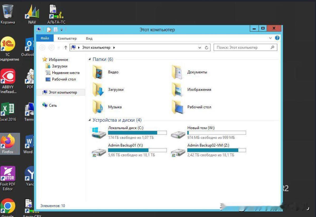Image resolution: width=316 pixels, height=217 pixels.
Task: Click the status bar text Элементов: 10
Action: coord(53,206)
